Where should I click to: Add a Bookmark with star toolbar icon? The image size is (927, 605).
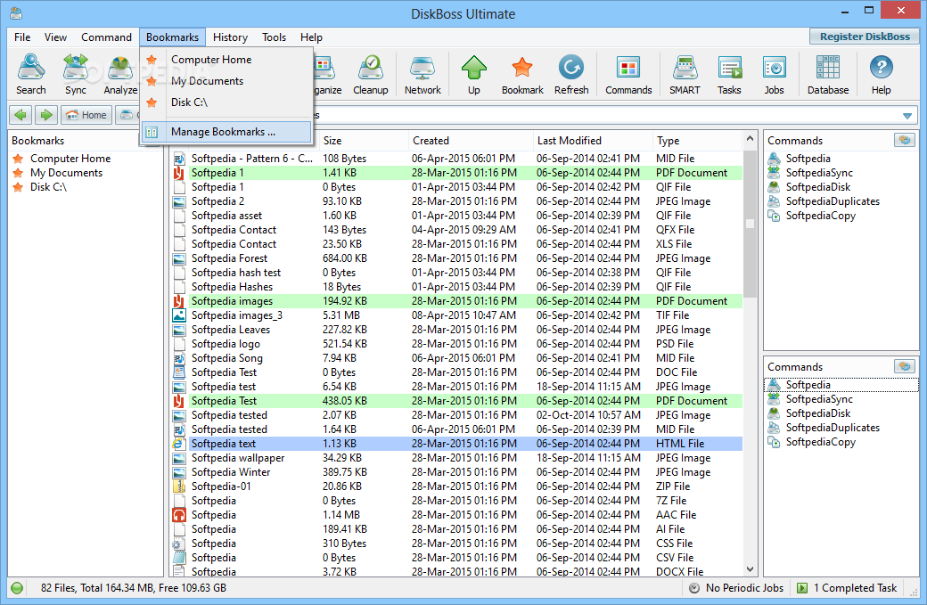coord(522,75)
